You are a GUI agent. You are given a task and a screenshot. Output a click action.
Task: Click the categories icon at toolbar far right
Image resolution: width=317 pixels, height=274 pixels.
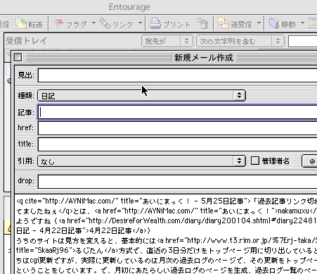(313, 23)
